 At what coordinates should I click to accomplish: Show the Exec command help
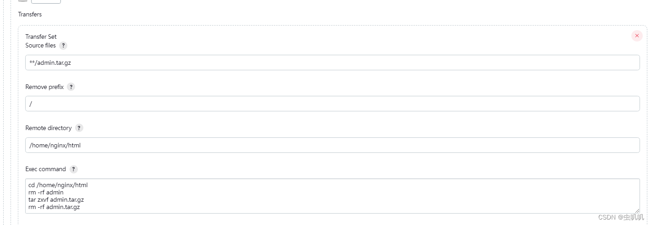click(x=73, y=169)
